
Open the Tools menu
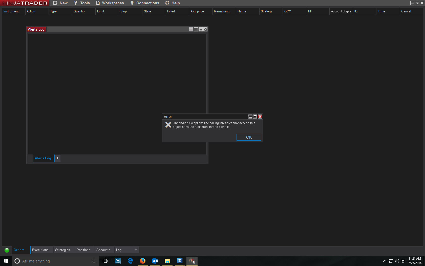(82, 3)
